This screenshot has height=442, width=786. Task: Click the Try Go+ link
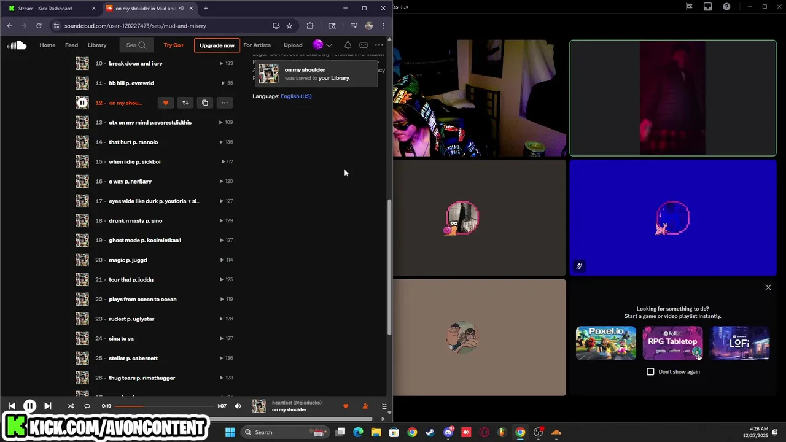click(x=174, y=45)
